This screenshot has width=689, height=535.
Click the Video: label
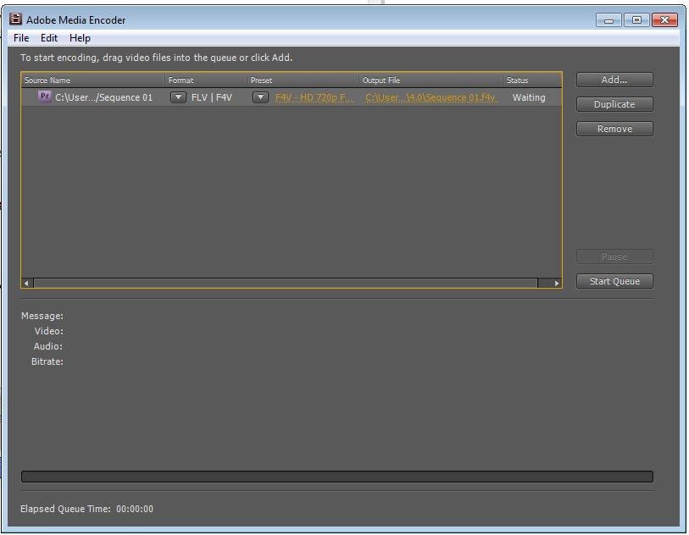[x=49, y=331]
